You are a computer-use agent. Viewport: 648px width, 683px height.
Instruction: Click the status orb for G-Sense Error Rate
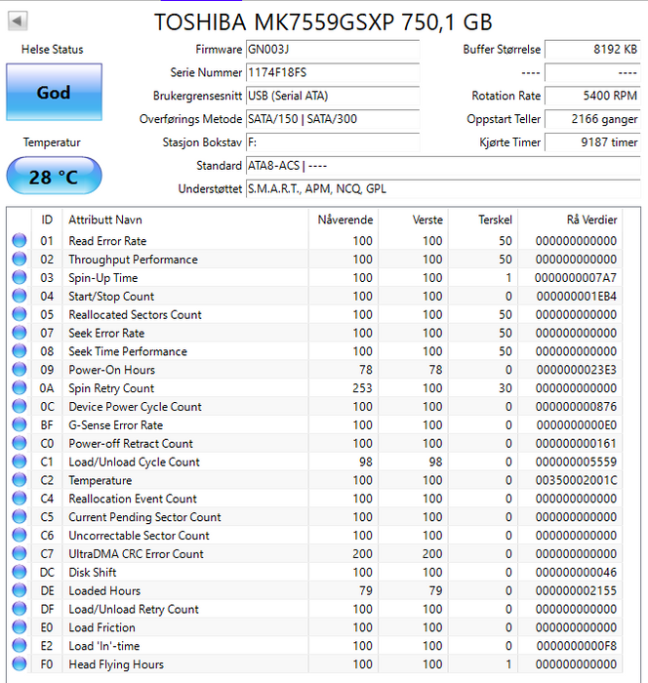pos(20,425)
